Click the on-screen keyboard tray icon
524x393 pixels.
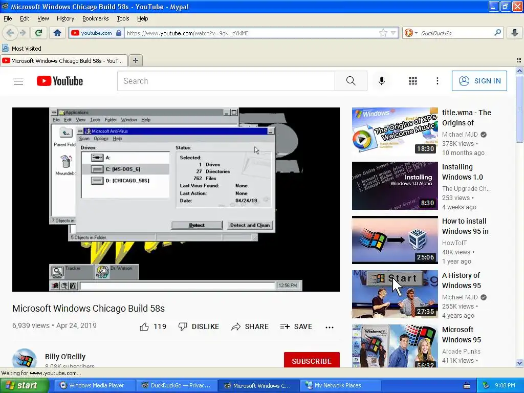467,386
